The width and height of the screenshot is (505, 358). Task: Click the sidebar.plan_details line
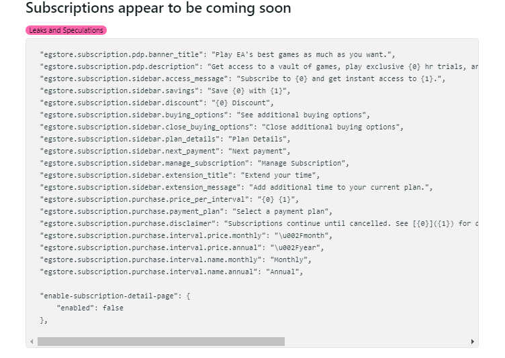[165, 139]
